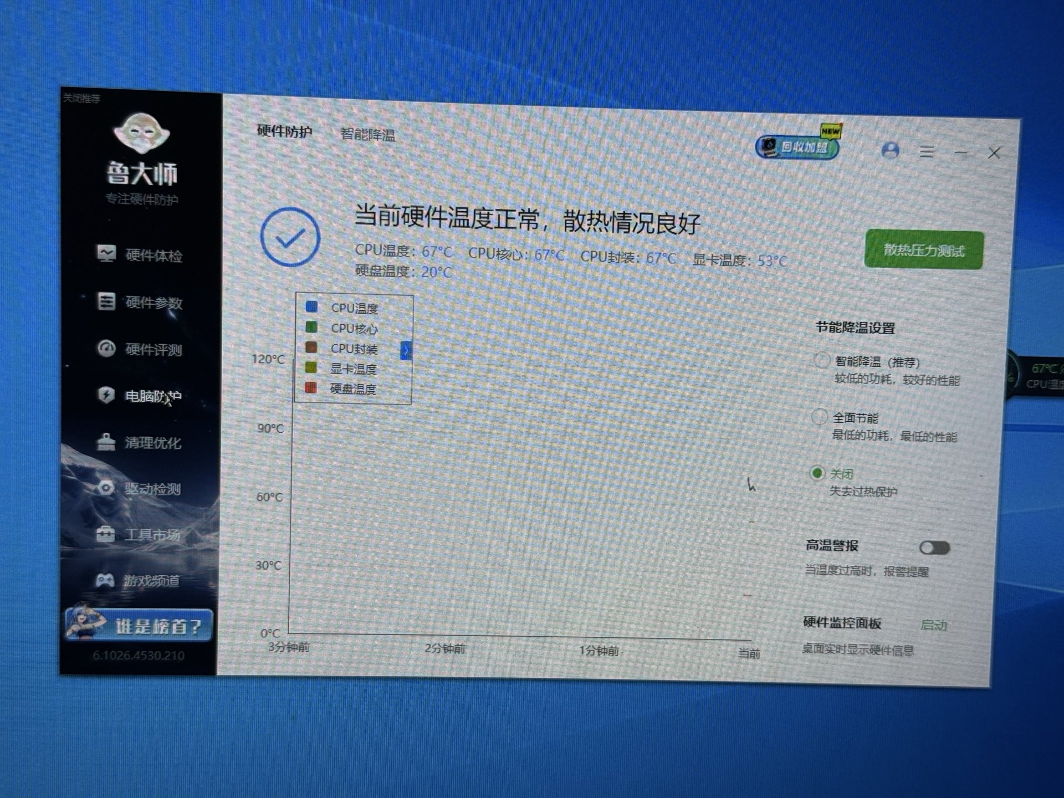Click 散热压力测试 green button

[924, 250]
